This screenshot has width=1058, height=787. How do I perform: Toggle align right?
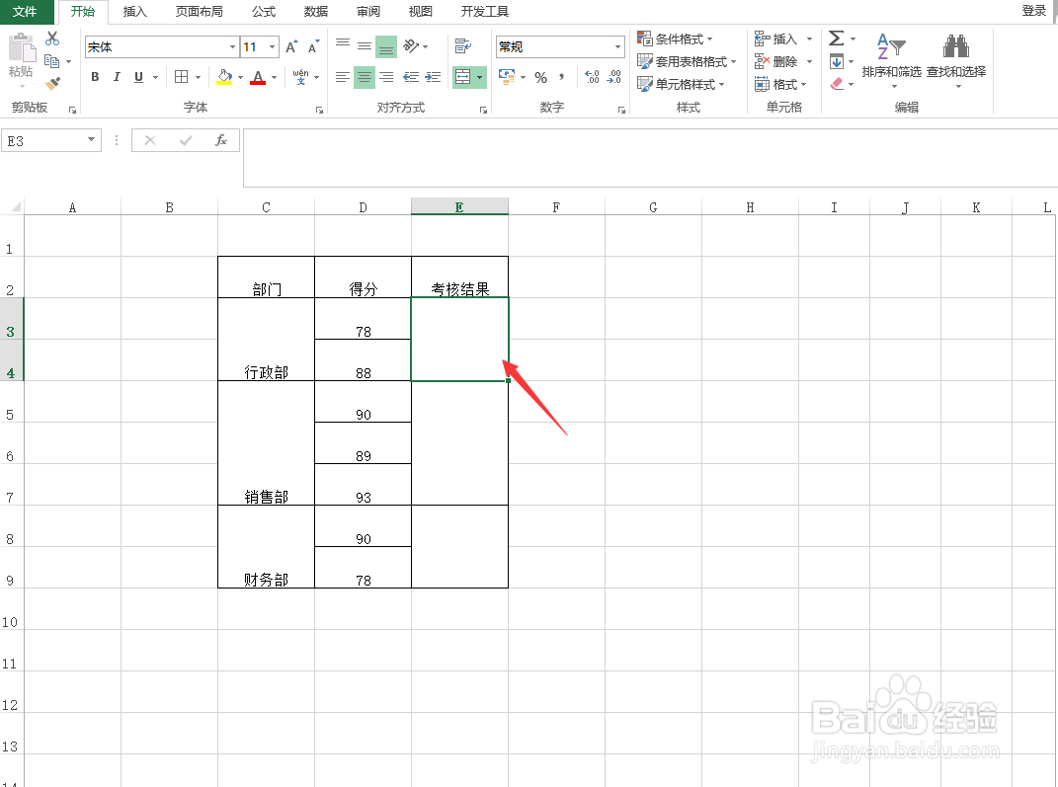pos(386,78)
